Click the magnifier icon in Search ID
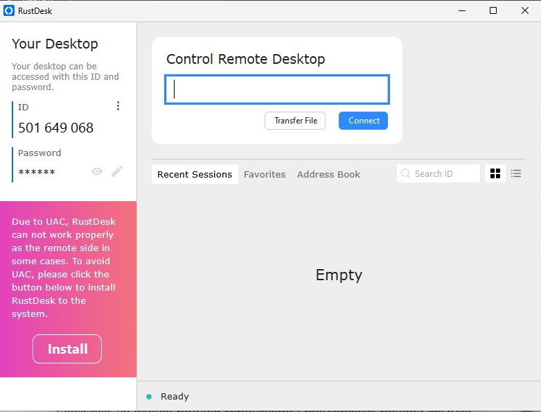 point(406,173)
